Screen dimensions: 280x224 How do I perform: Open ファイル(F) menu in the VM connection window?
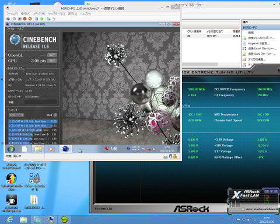(x=12, y=14)
